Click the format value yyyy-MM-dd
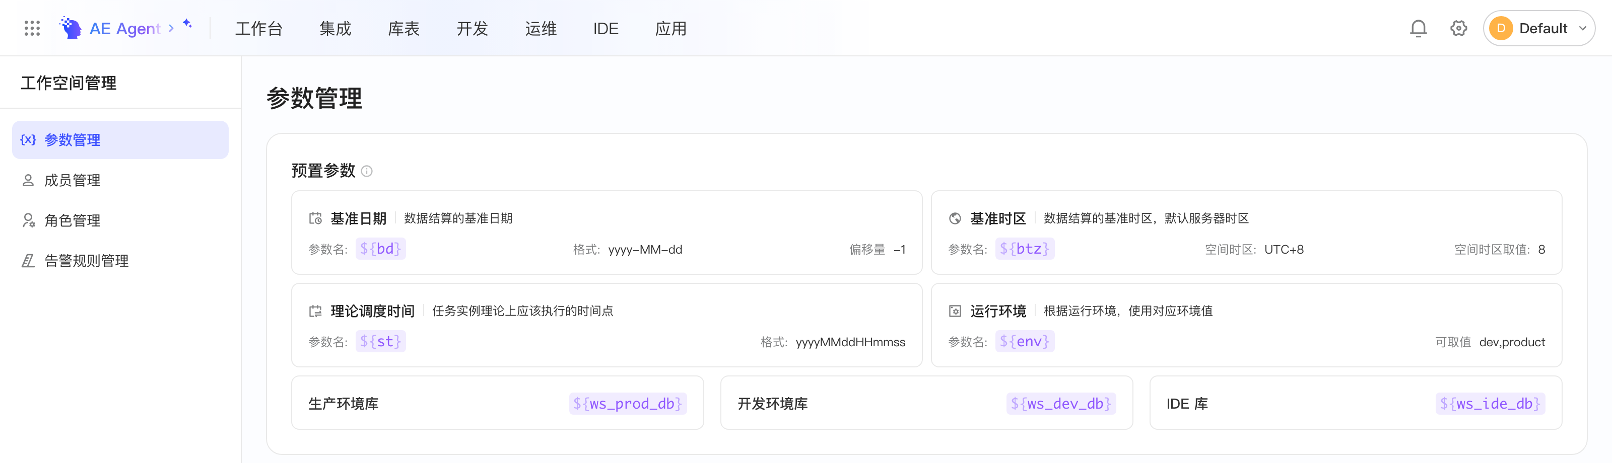 pos(645,249)
